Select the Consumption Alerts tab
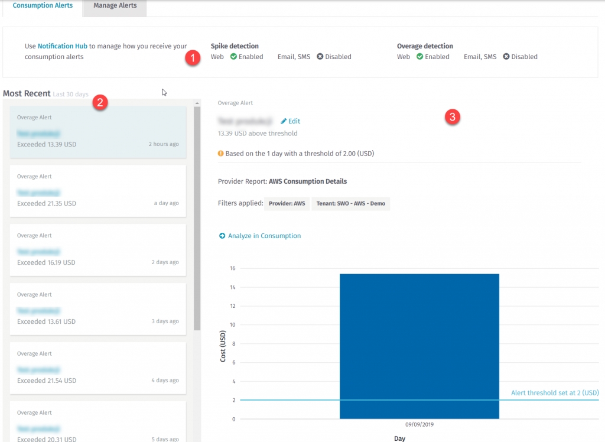This screenshot has height=442, width=605. (42, 6)
